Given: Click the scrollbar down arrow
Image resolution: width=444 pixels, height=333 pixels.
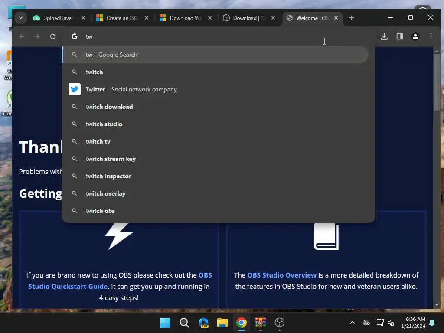Looking at the screenshot, I should coord(437,305).
